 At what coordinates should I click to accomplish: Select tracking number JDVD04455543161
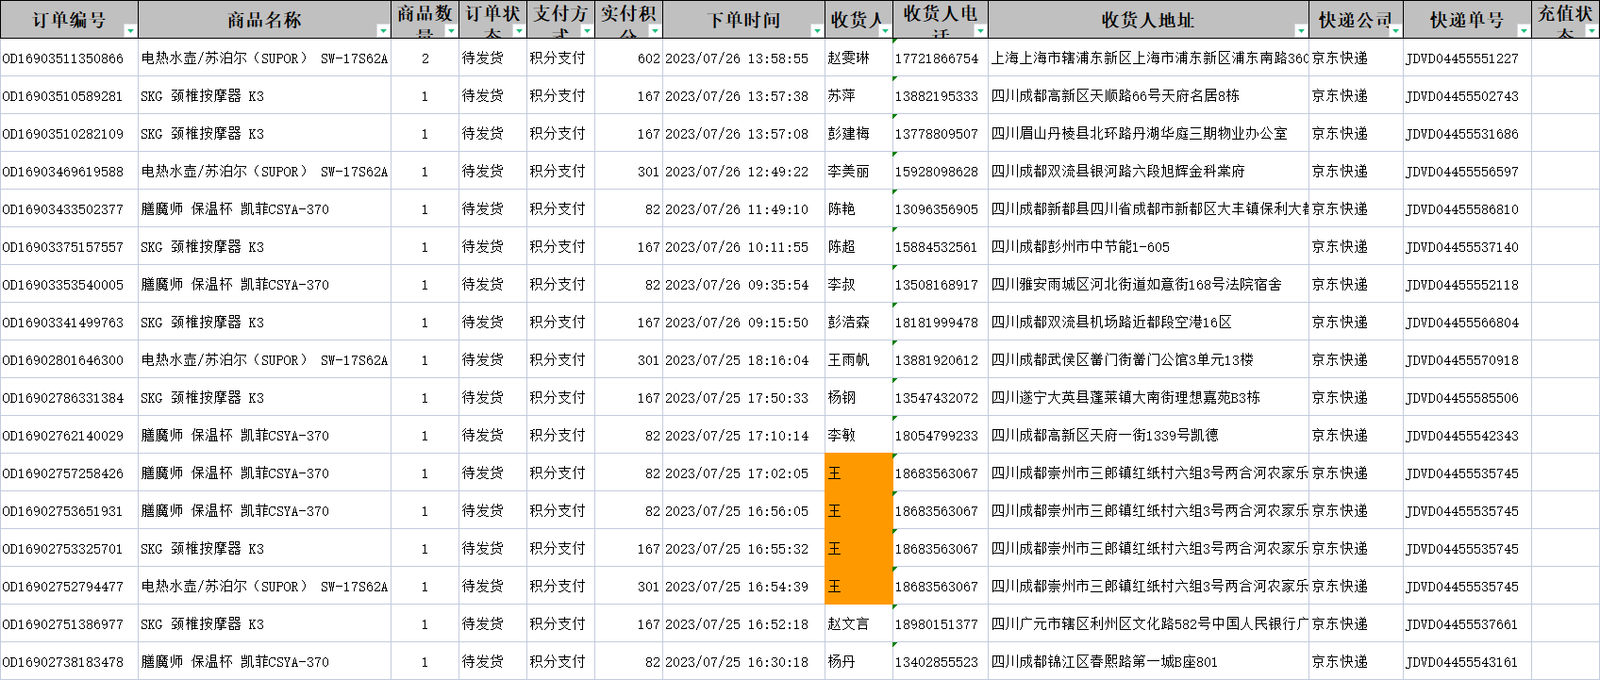(1462, 662)
